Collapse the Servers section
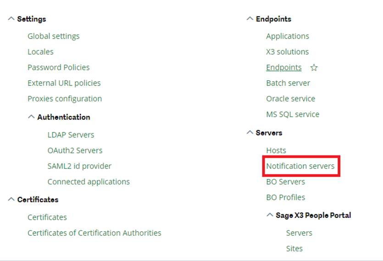The height and width of the screenshot is (261, 383). click(x=250, y=133)
